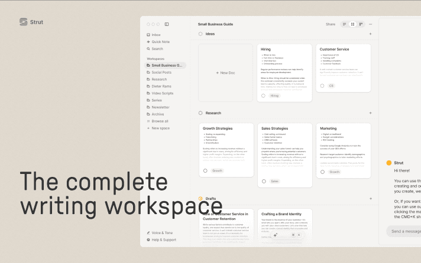Switch to list view icon
Screen dimensions: 421x263
click(x=344, y=24)
